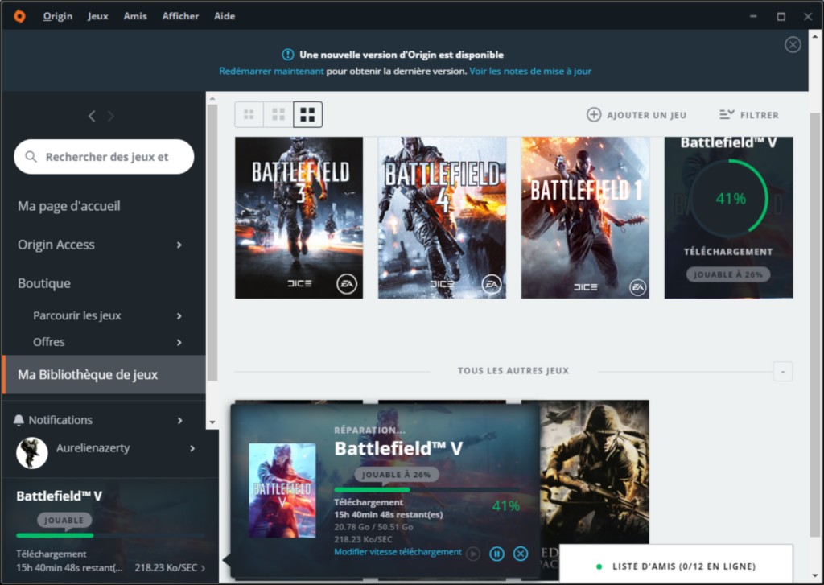The image size is (824, 585).
Task: Open Liste d'amis chat panel
Action: (676, 566)
